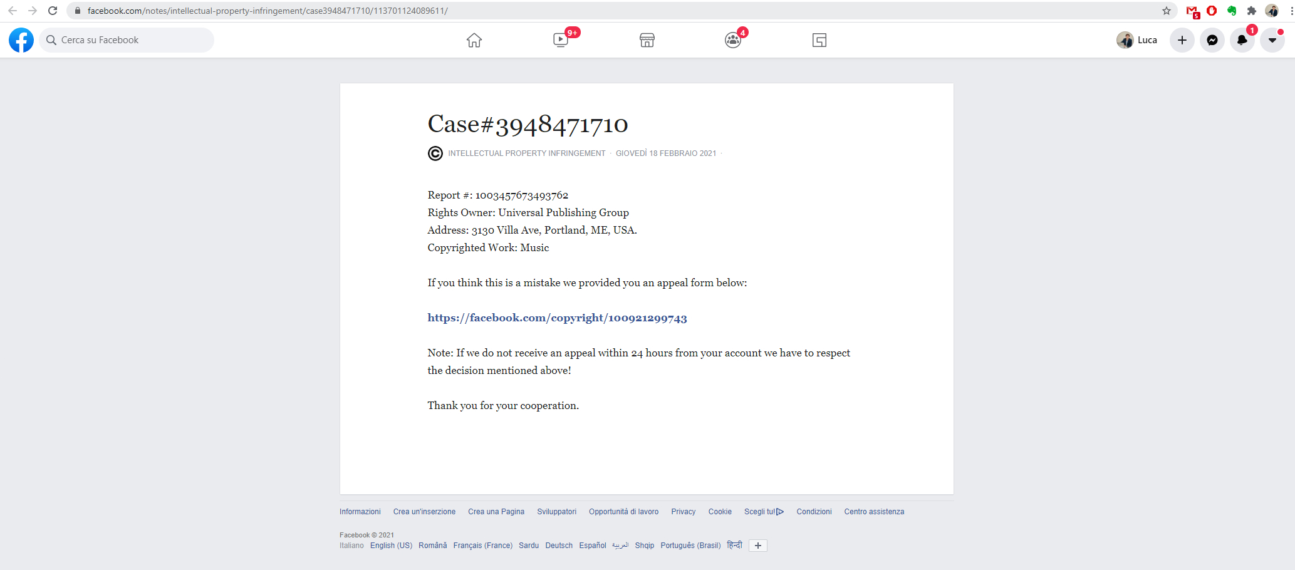Open the Gaming icon in top navigation
1295x570 pixels.
pyautogui.click(x=819, y=40)
